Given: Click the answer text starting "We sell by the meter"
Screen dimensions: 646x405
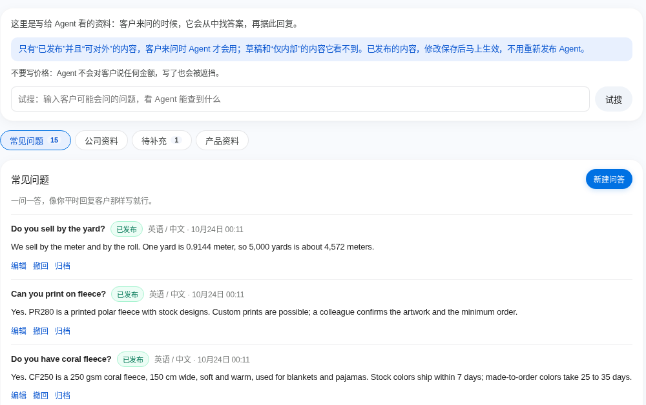Looking at the screenshot, I should [x=193, y=247].
